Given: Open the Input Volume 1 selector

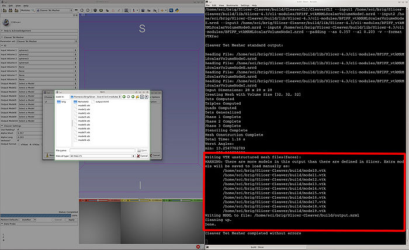Looking at the screenshot, I should click(x=47, y=50).
